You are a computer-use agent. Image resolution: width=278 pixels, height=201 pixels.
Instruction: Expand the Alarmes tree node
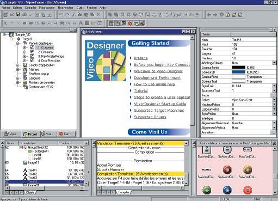[x=18, y=69]
